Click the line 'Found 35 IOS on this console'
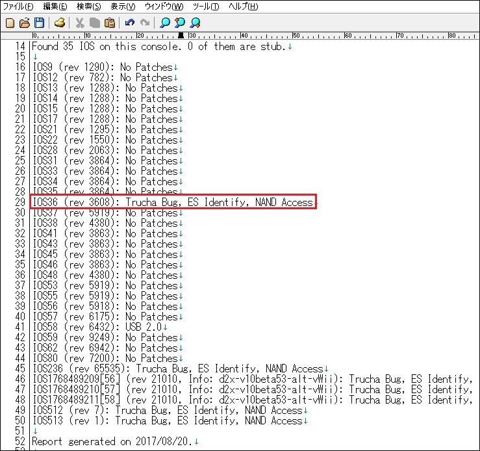The image size is (480, 451). (161, 47)
